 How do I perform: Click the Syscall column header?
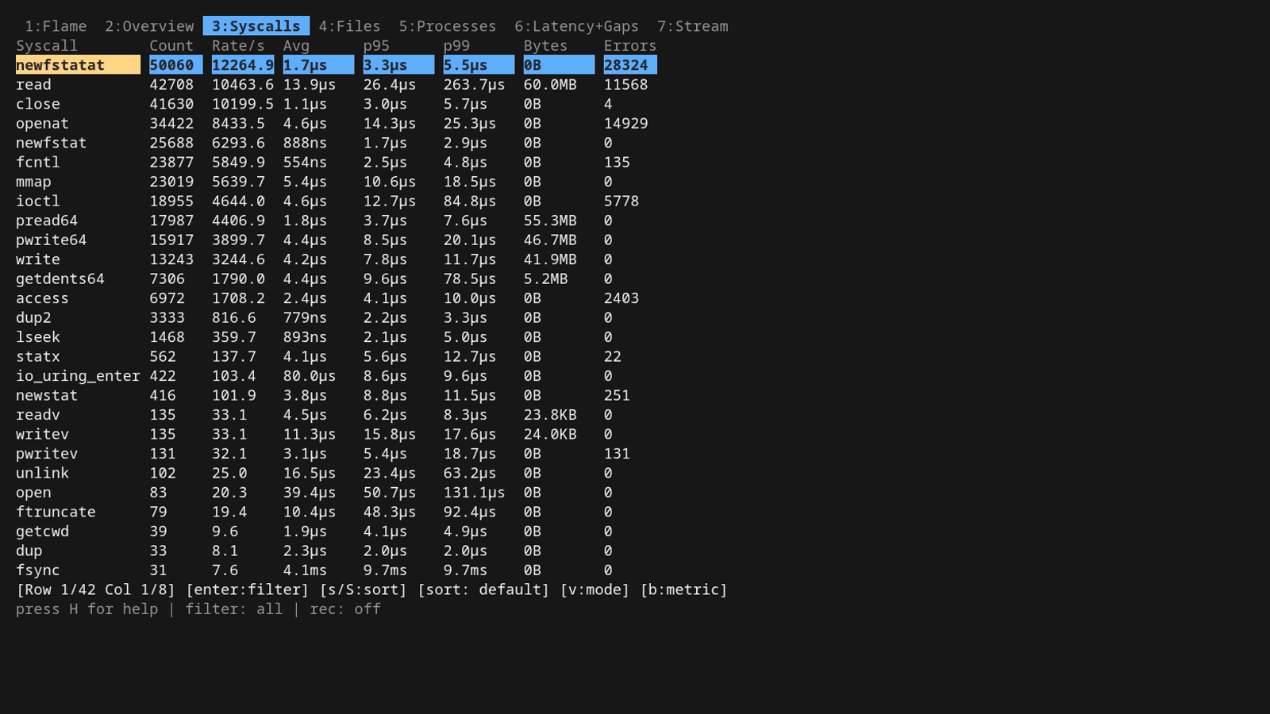pyautogui.click(x=47, y=46)
